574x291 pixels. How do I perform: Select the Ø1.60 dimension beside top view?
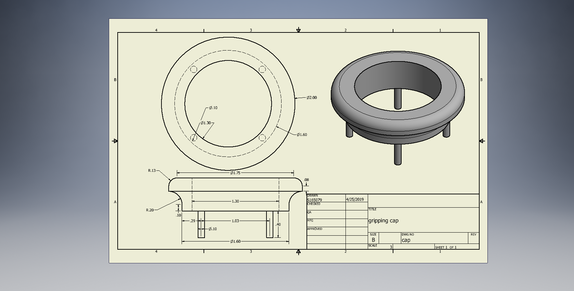click(302, 135)
